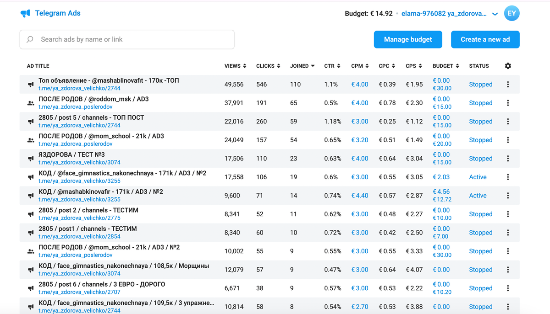
Task: Open three-dot menu for Морщины row
Action: [x=508, y=270]
